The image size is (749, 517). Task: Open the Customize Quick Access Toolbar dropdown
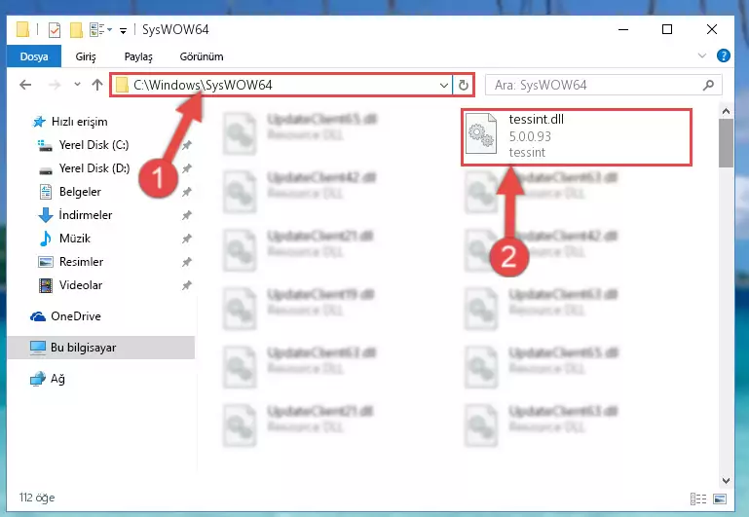(123, 31)
